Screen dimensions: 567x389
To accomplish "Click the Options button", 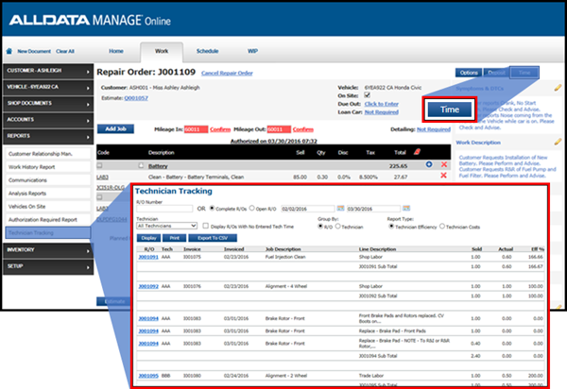I will (x=469, y=73).
